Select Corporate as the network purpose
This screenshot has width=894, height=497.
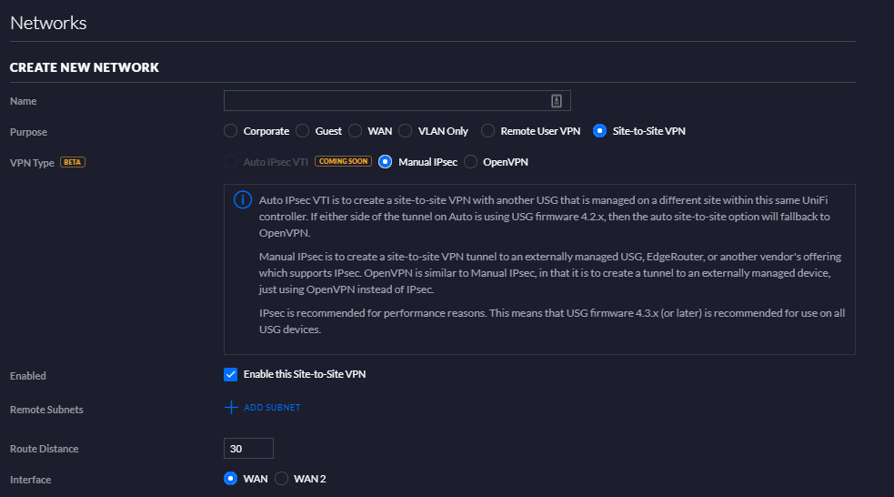[231, 131]
